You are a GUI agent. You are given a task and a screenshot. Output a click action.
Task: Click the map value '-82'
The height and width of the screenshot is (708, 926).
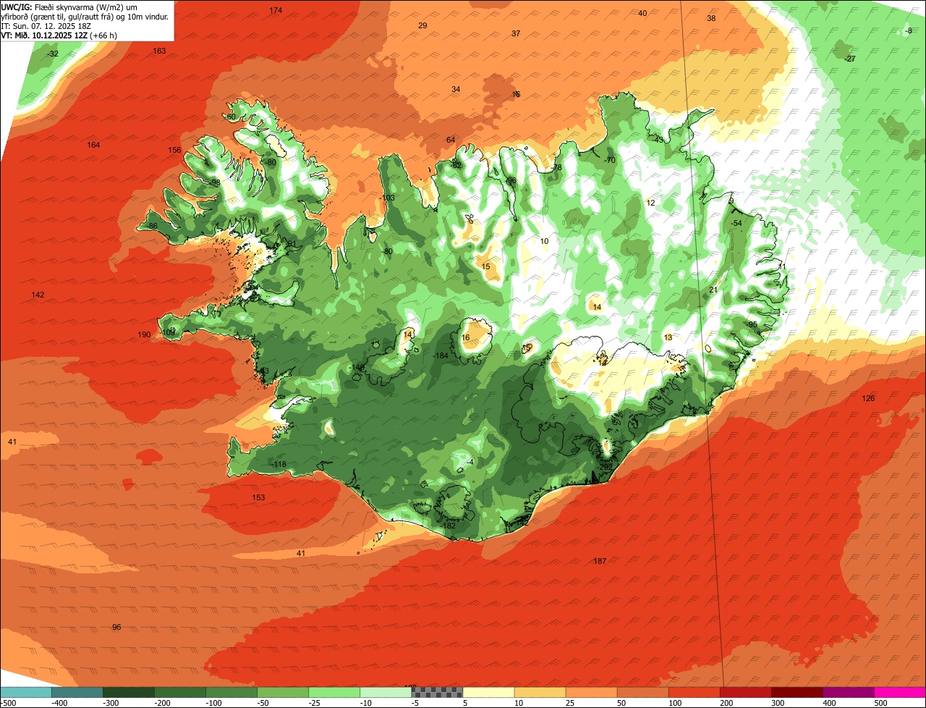tap(455, 165)
